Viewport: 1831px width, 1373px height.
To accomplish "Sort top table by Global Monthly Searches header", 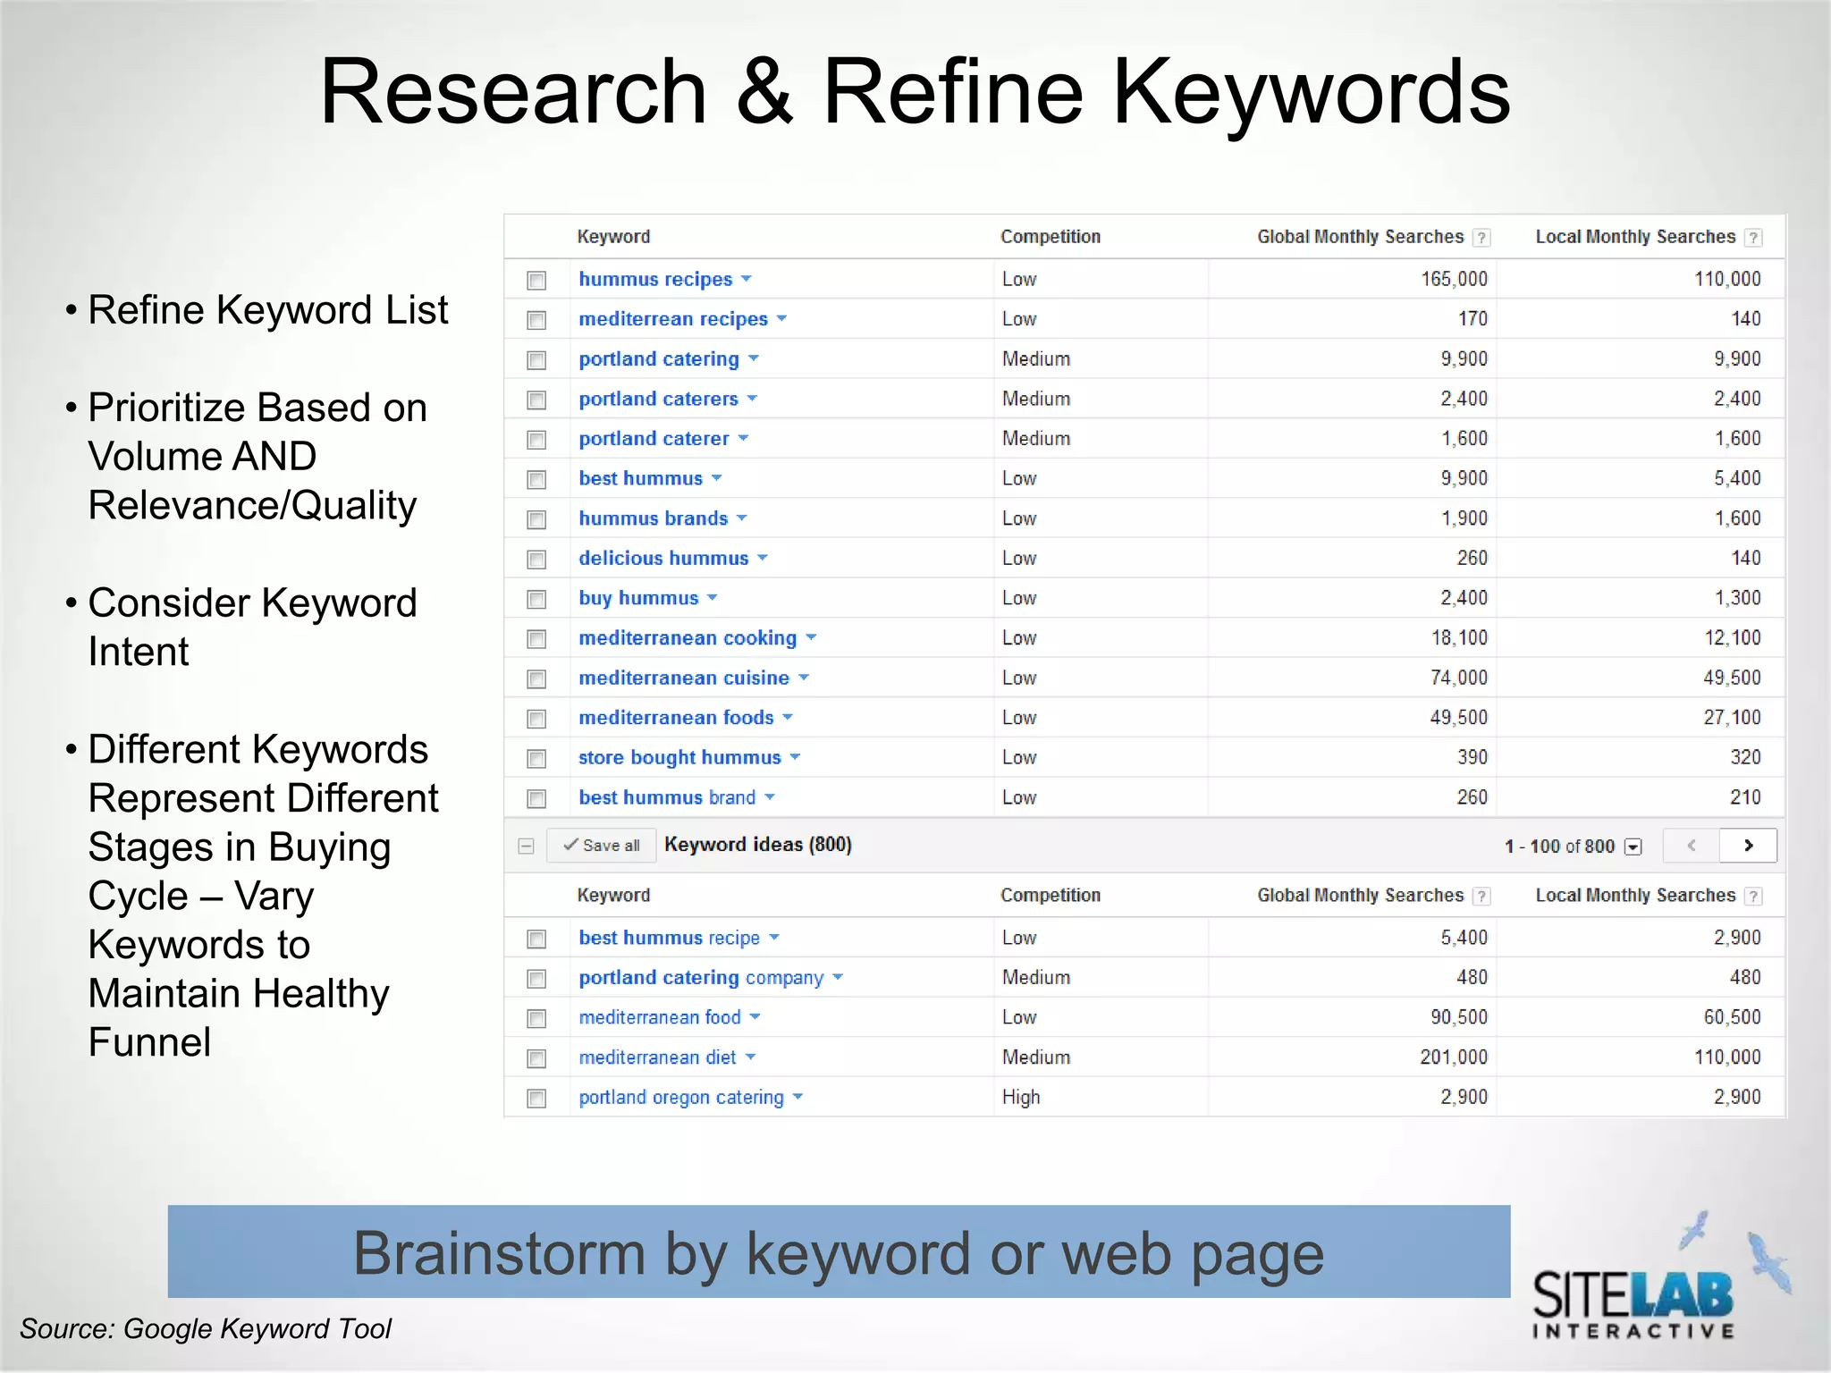I will (x=1360, y=237).
